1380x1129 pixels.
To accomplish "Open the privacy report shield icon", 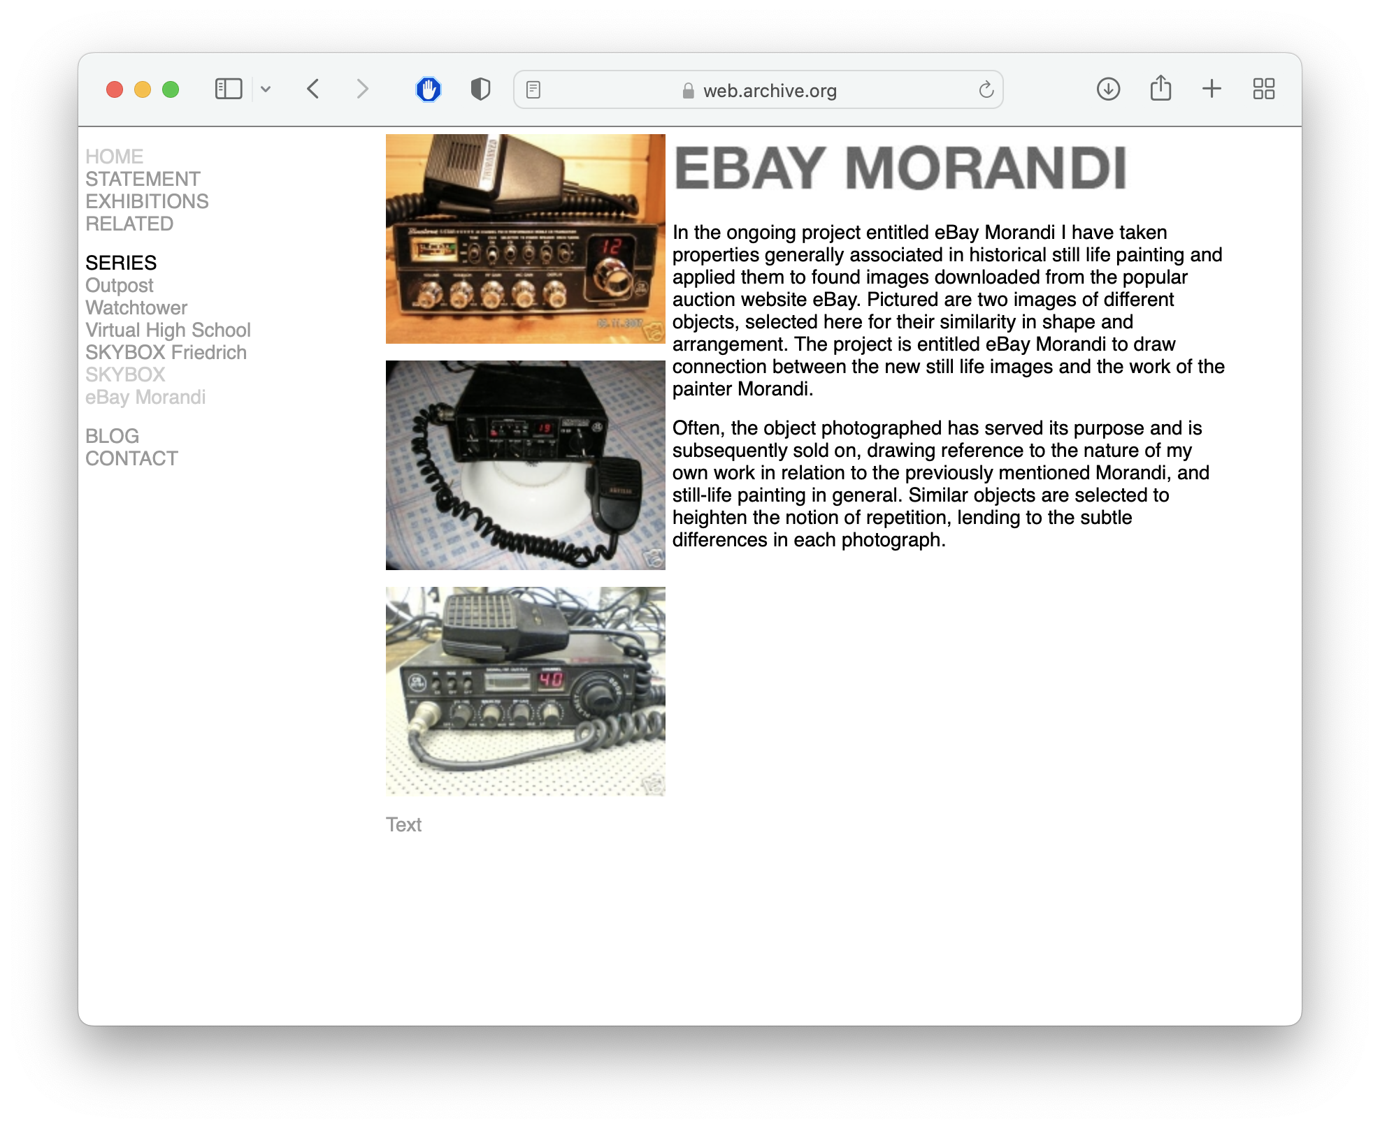I will (x=480, y=89).
